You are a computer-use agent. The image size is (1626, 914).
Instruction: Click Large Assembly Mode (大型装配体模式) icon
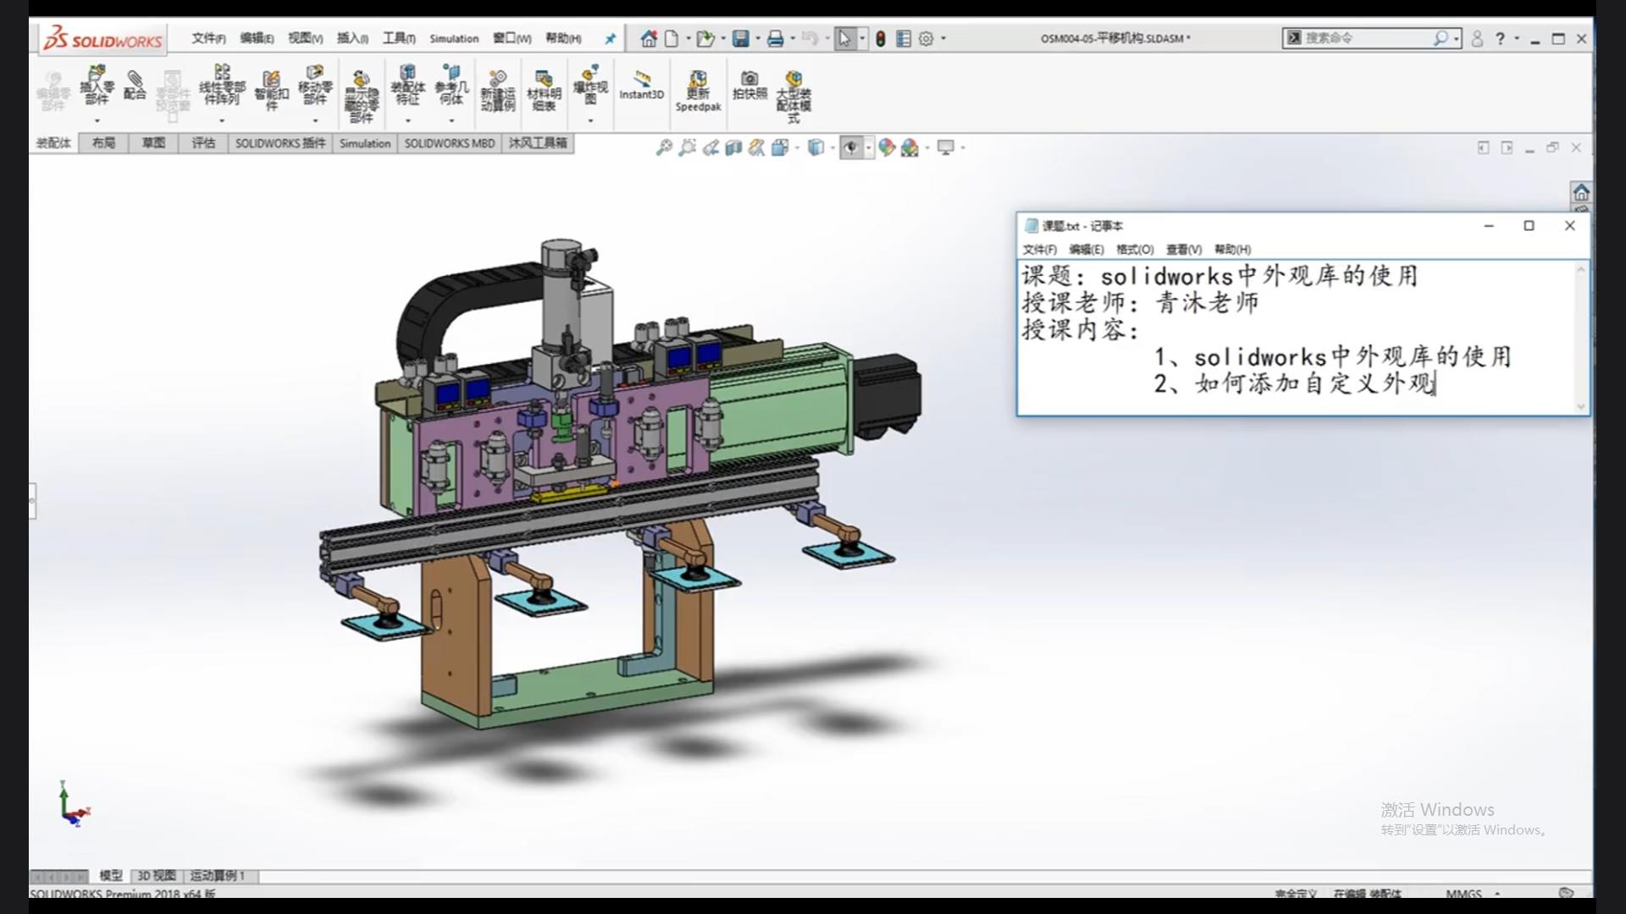(x=794, y=96)
